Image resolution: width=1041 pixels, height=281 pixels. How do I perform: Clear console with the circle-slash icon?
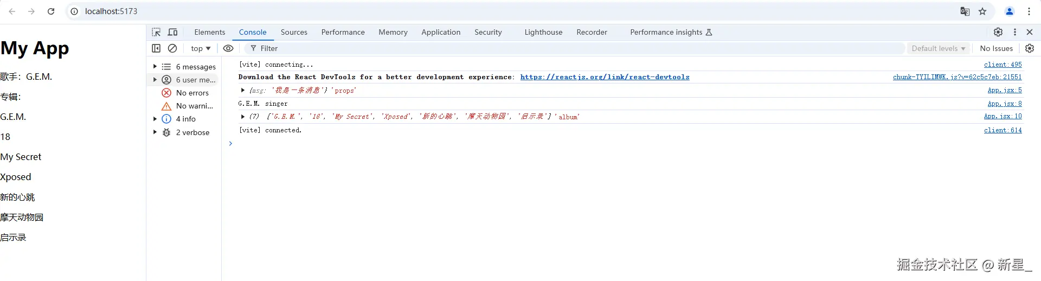(x=172, y=48)
